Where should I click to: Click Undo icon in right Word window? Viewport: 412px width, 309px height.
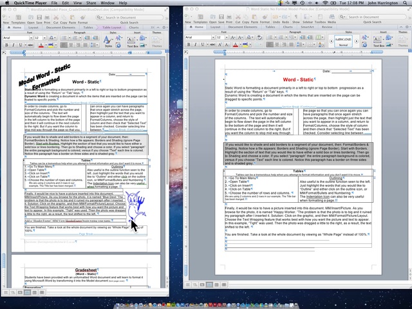coord(276,17)
